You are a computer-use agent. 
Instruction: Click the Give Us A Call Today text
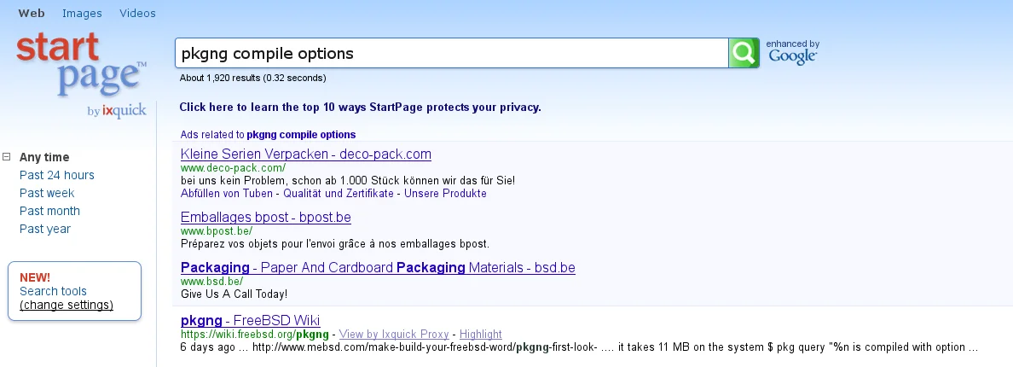pos(234,294)
